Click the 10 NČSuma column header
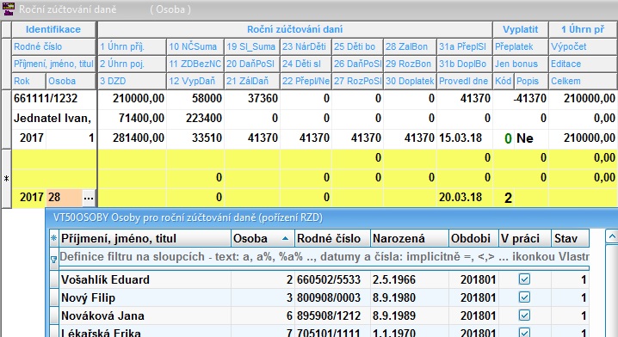618x337 pixels. click(x=195, y=46)
